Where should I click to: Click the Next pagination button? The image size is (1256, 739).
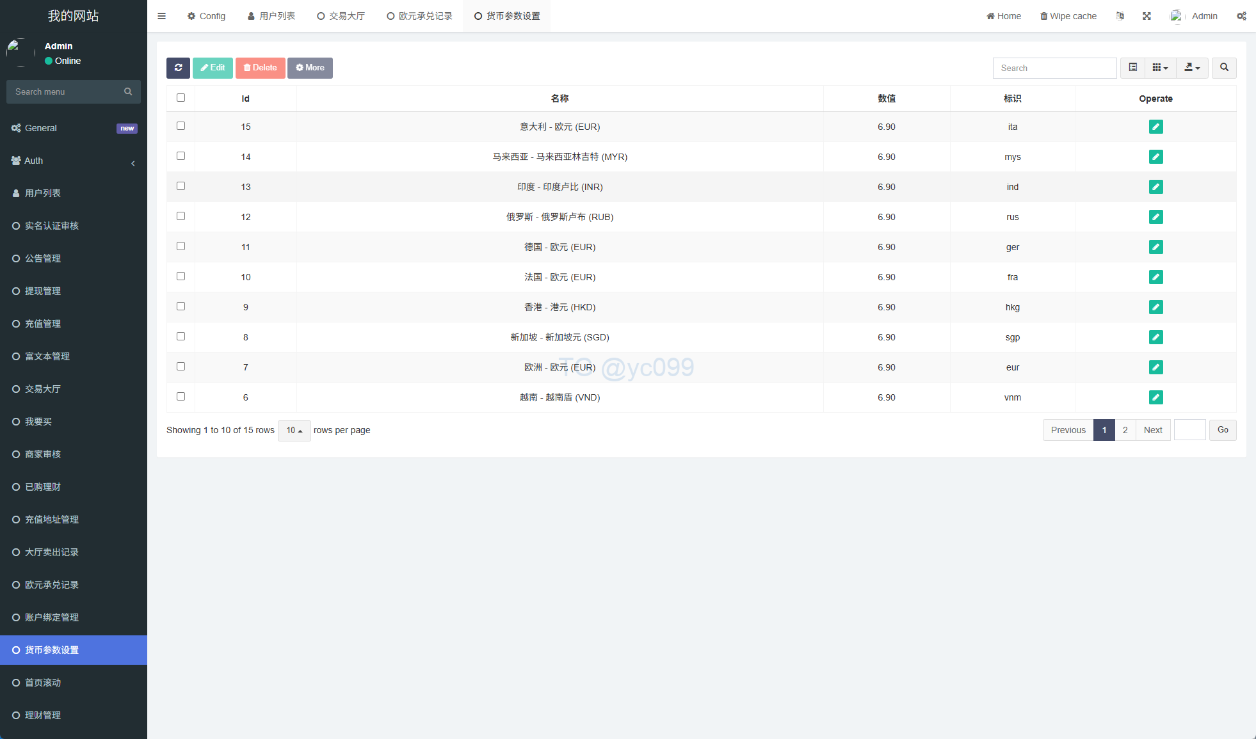click(x=1152, y=430)
